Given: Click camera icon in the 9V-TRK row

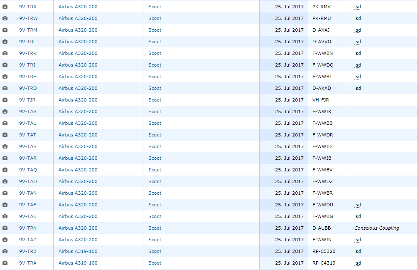Looking at the screenshot, I should 5,53.
